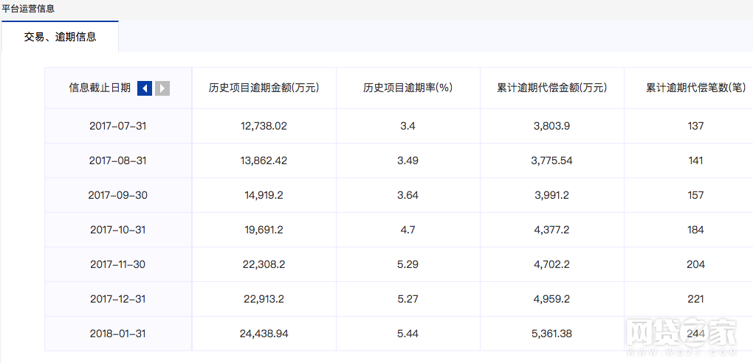Click compensation count 204
This screenshot has height=363, width=753.
pos(695,264)
